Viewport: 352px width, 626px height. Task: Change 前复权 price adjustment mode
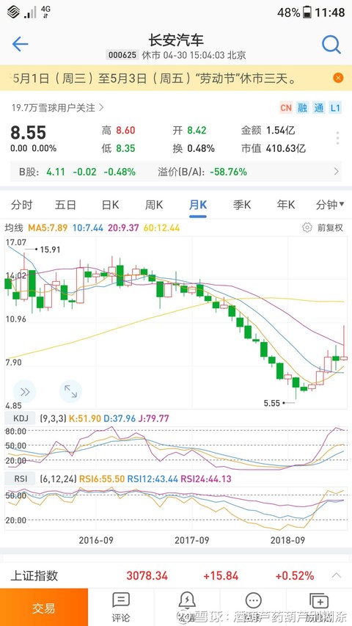click(330, 228)
